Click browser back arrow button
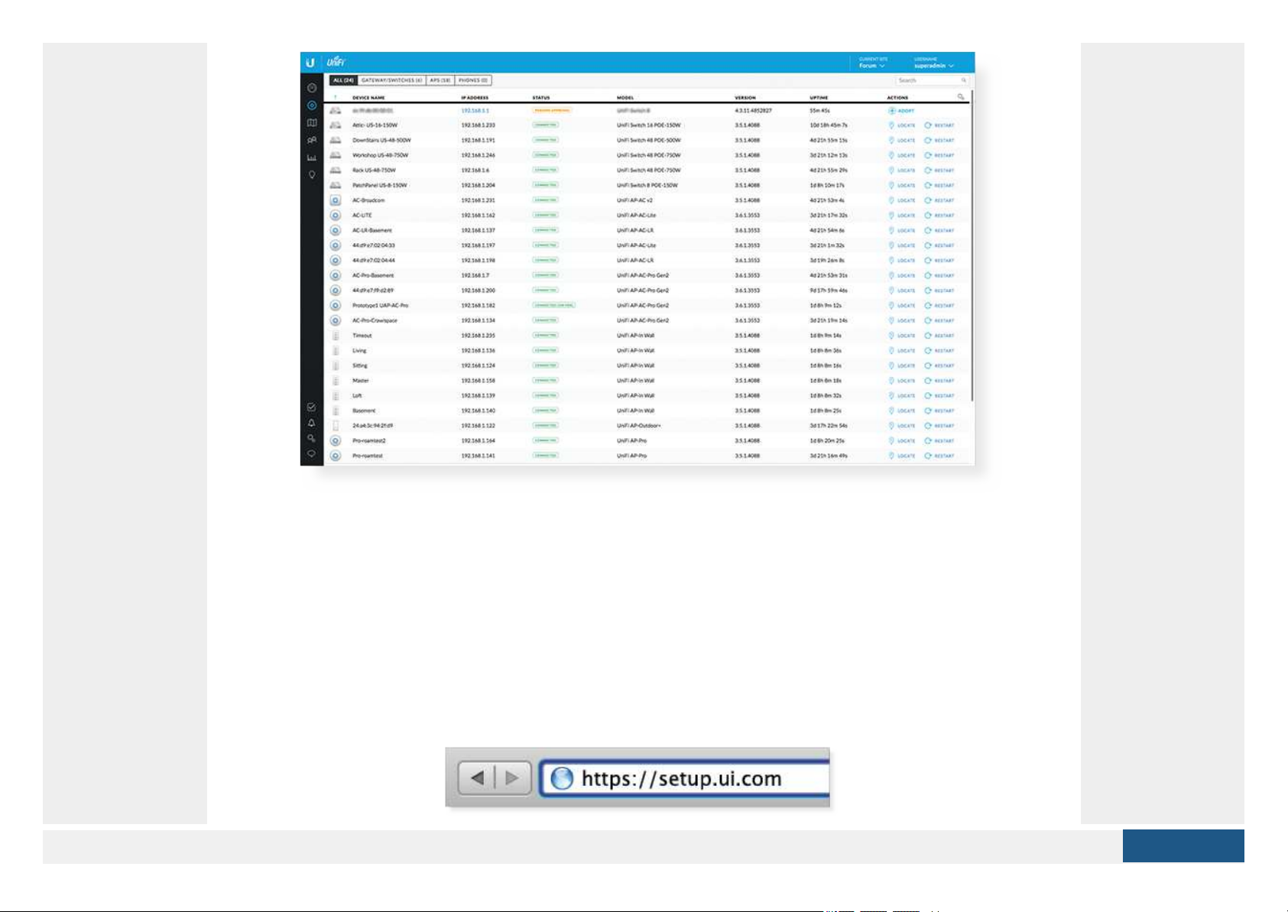The width and height of the screenshot is (1288, 912). 478,778
